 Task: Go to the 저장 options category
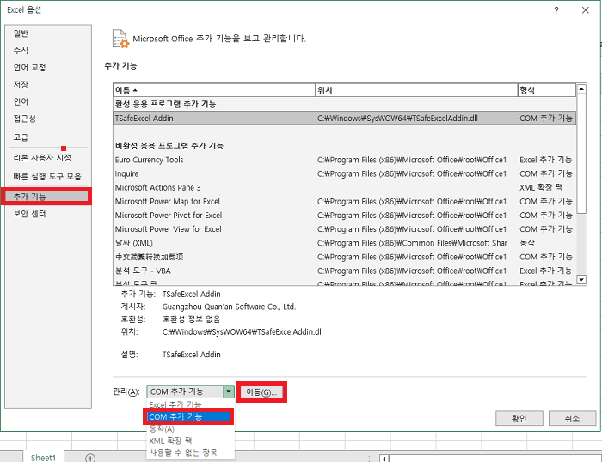click(x=21, y=84)
